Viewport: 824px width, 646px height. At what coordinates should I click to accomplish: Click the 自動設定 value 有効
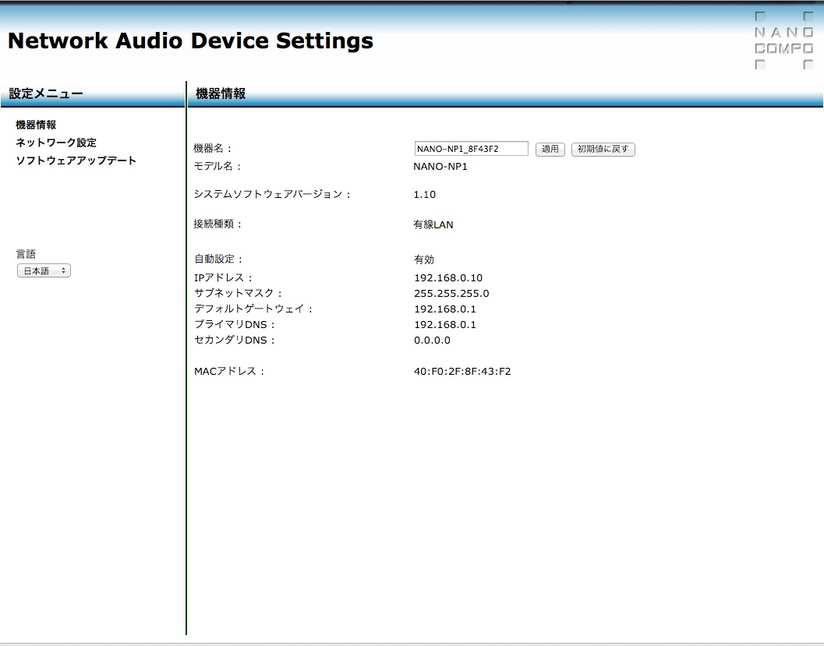pos(423,259)
